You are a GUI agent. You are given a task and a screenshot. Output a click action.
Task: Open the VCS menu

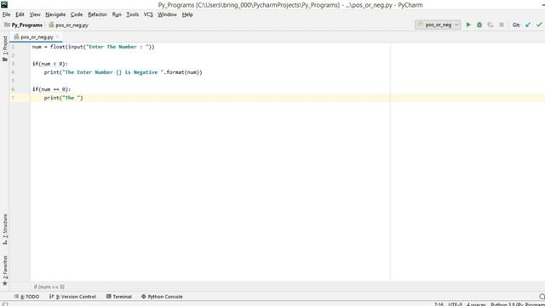coord(148,14)
